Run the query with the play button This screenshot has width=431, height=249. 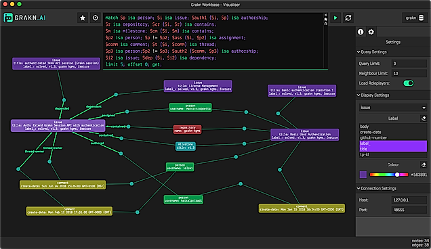tap(335, 18)
